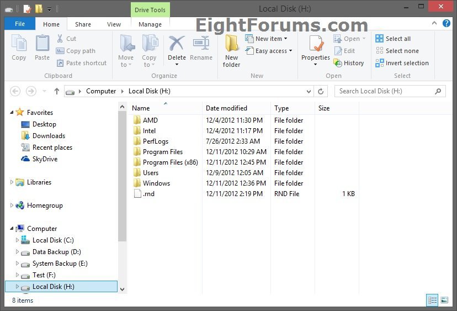Image resolution: width=457 pixels, height=311 pixels.
Task: Select the SkyDrive icon in Favorites
Action: (x=25, y=159)
